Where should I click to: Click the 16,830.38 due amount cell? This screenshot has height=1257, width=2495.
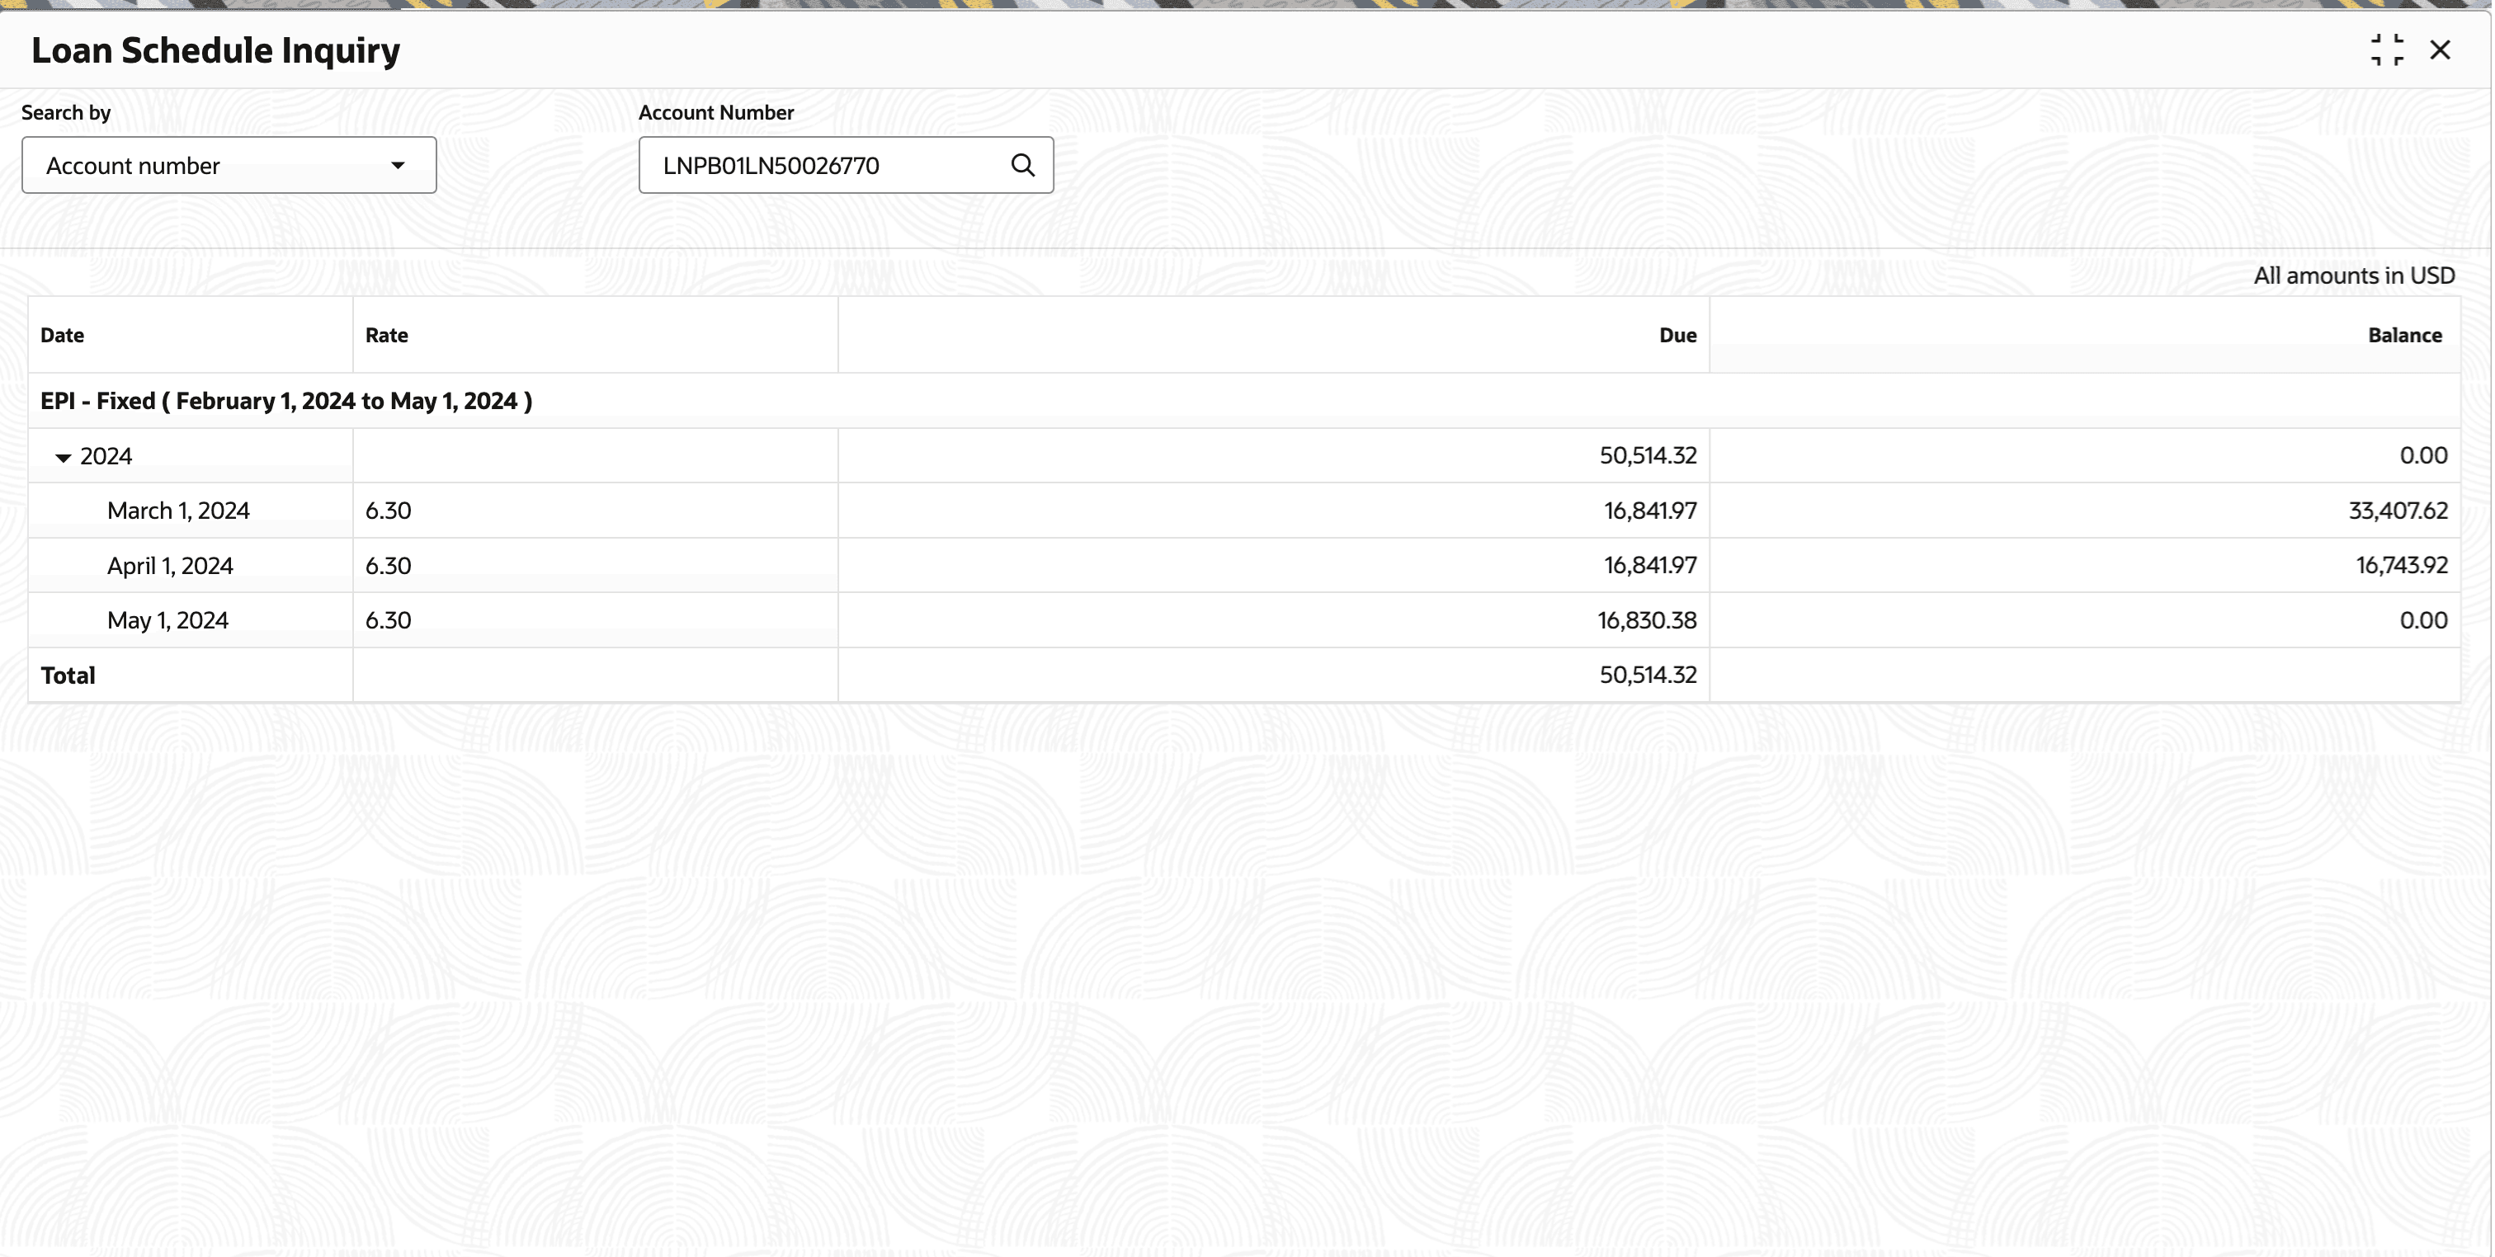coord(1647,621)
